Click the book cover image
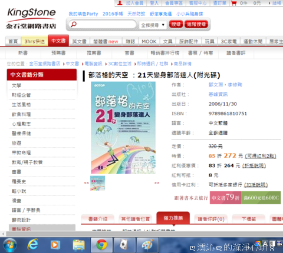 tap(123, 128)
